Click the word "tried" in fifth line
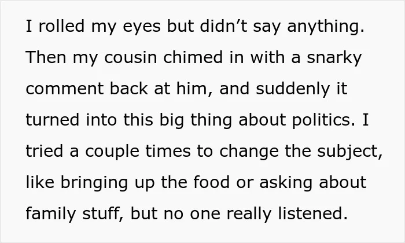The width and height of the screenshot is (405, 243). pos(45,152)
